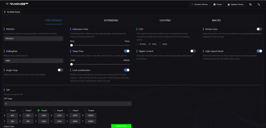Select Stage1 DPI radio button

click(7, 110)
